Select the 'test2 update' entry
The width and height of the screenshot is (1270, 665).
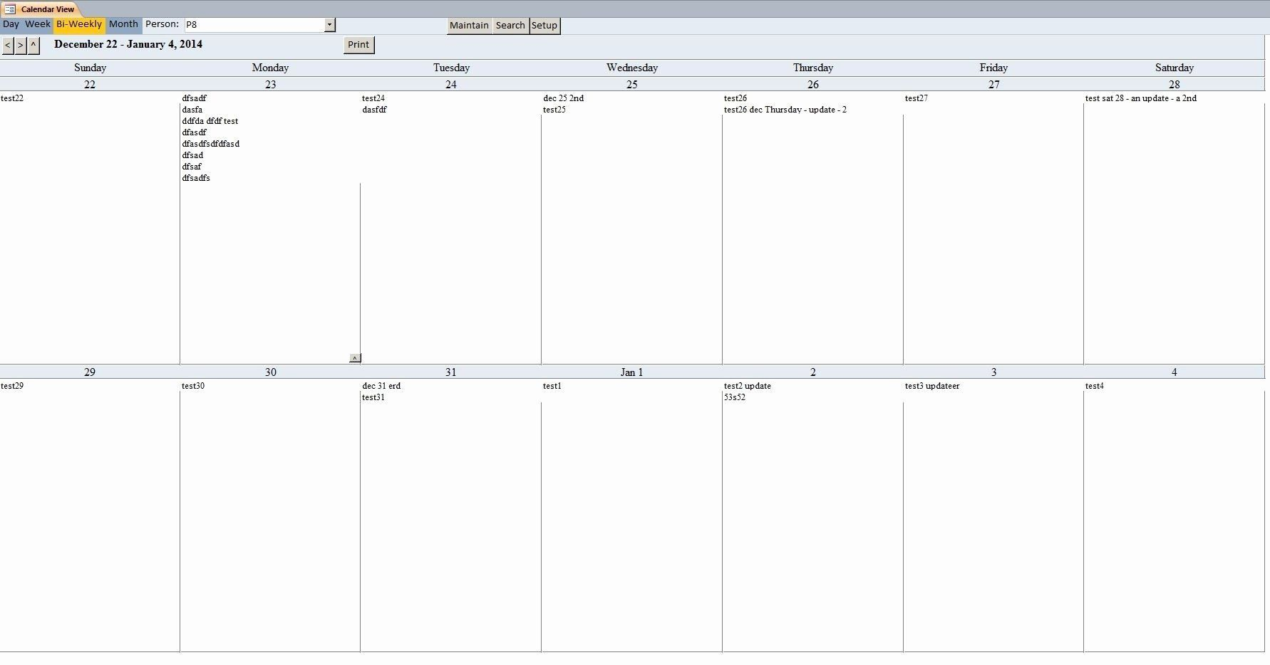coord(748,386)
